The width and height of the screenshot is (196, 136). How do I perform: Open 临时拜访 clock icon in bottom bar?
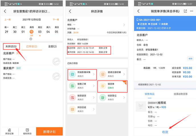point(27,130)
